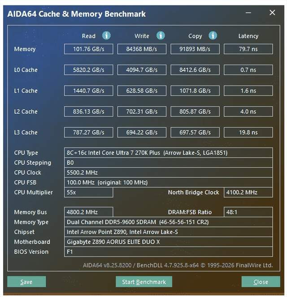Viewport: 287px width, 297px height.
Task: Click Chipset field Intel Arrow Point Z890
Action: 168,232
